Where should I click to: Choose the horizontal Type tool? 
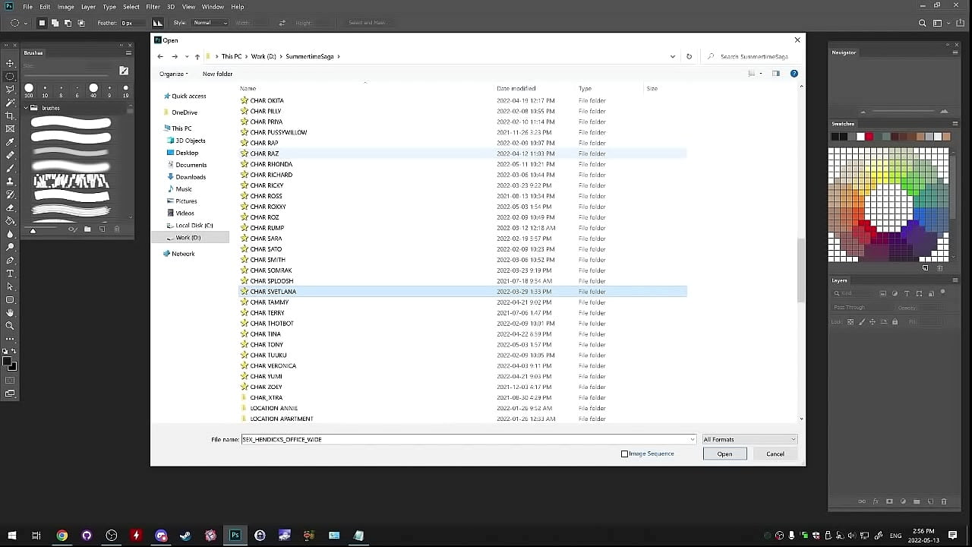click(x=10, y=273)
